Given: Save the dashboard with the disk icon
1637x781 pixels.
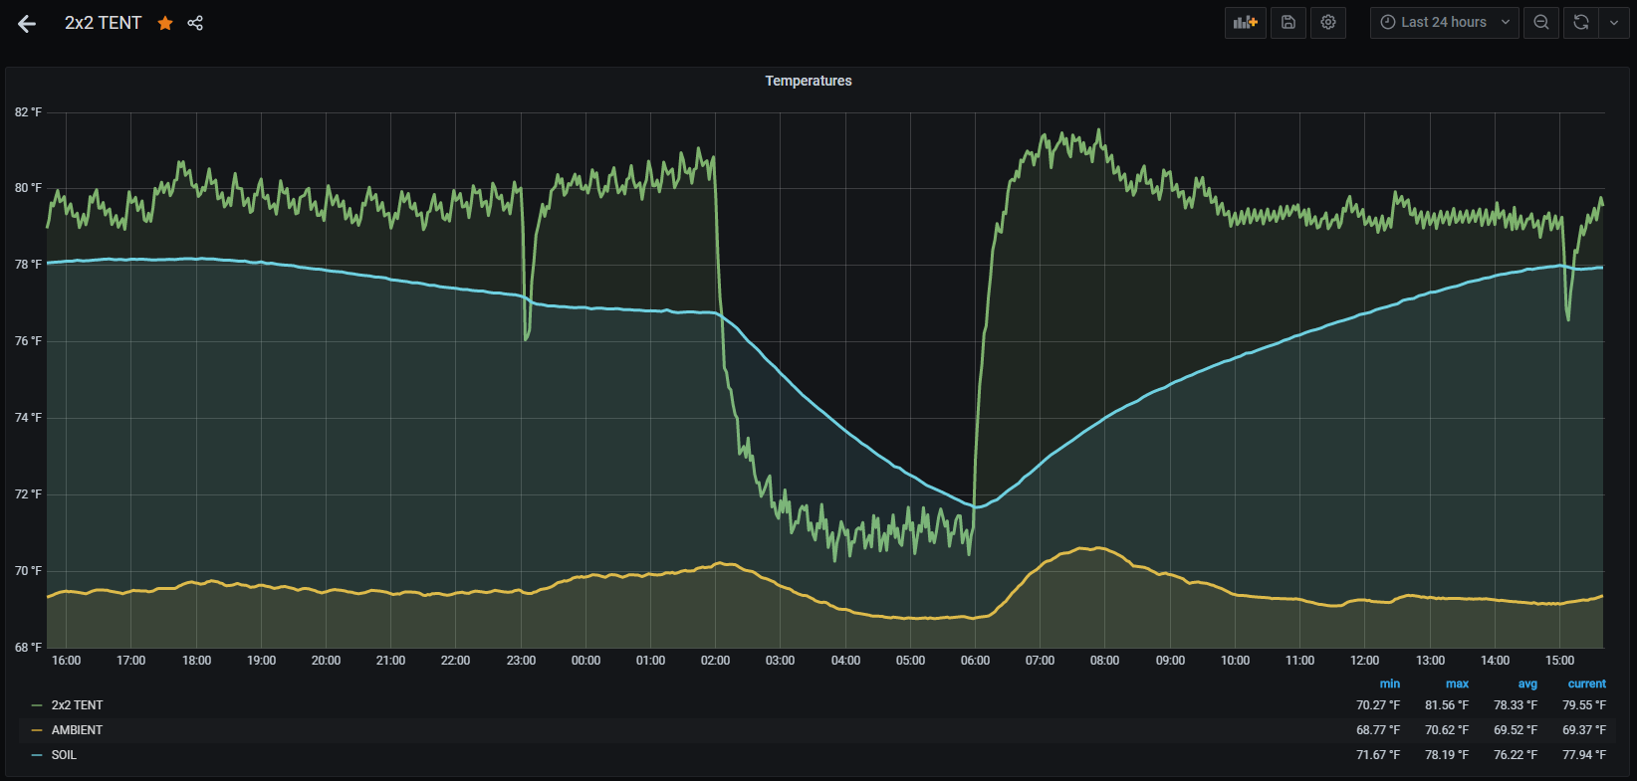Looking at the screenshot, I should pos(1288,22).
